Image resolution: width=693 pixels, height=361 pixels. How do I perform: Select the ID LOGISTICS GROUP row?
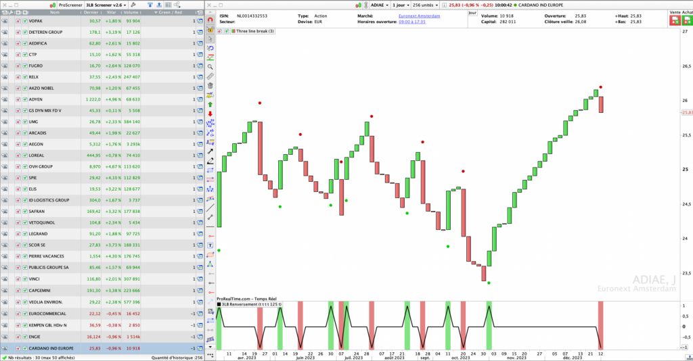(x=102, y=200)
